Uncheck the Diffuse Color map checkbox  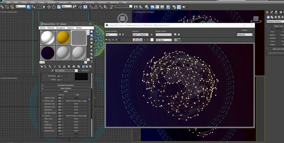click(43, 101)
